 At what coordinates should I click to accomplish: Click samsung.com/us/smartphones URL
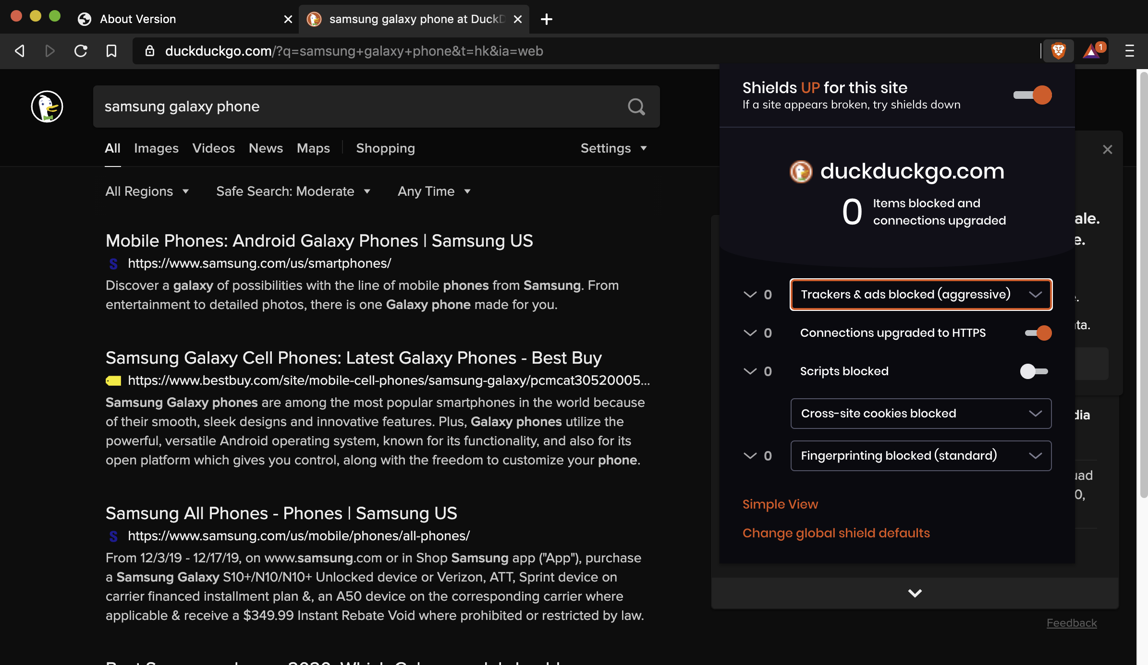259,263
